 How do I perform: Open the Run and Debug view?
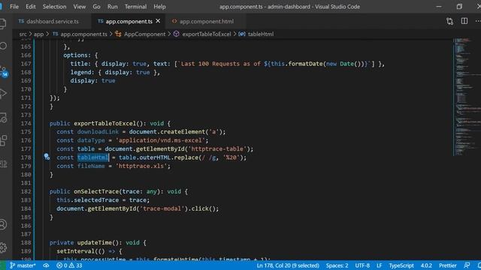(3, 94)
